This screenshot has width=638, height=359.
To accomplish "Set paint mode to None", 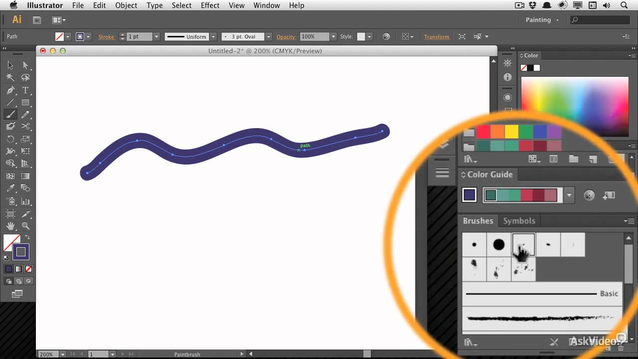I will click(x=28, y=269).
